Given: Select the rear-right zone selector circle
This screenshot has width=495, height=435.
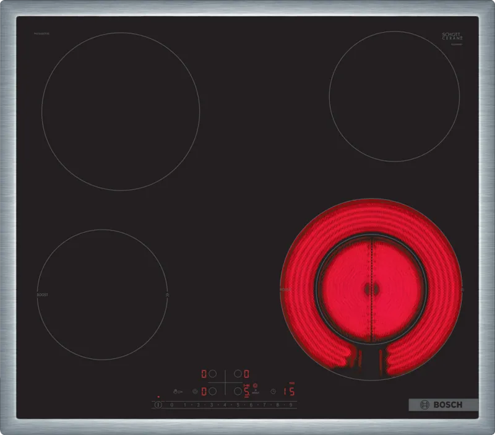Looking at the screenshot, I should coord(237,374).
